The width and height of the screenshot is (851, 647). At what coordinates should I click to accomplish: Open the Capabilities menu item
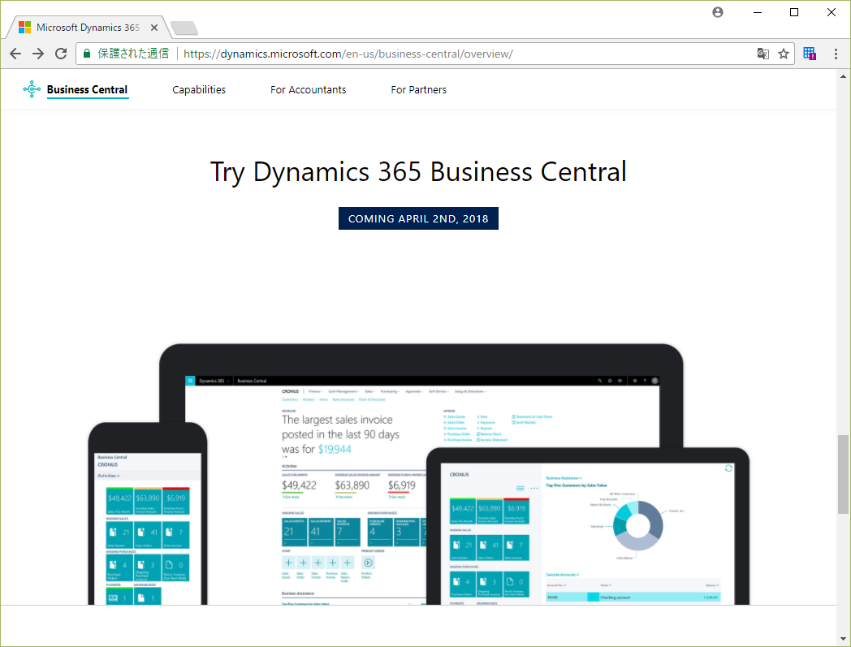199,89
